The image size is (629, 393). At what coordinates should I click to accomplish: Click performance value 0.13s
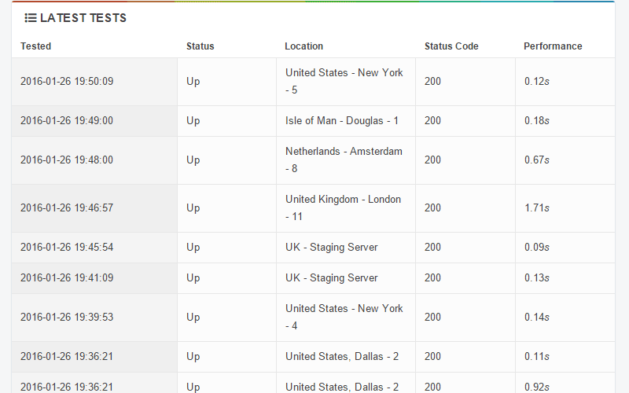pos(537,278)
